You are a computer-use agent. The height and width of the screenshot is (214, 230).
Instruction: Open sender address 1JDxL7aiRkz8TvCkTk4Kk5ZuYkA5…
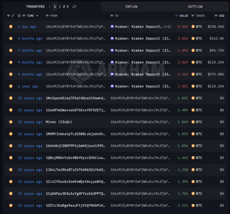(75, 170)
